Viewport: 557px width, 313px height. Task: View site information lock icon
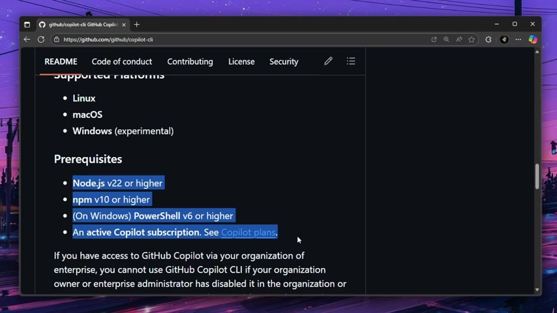(x=57, y=39)
